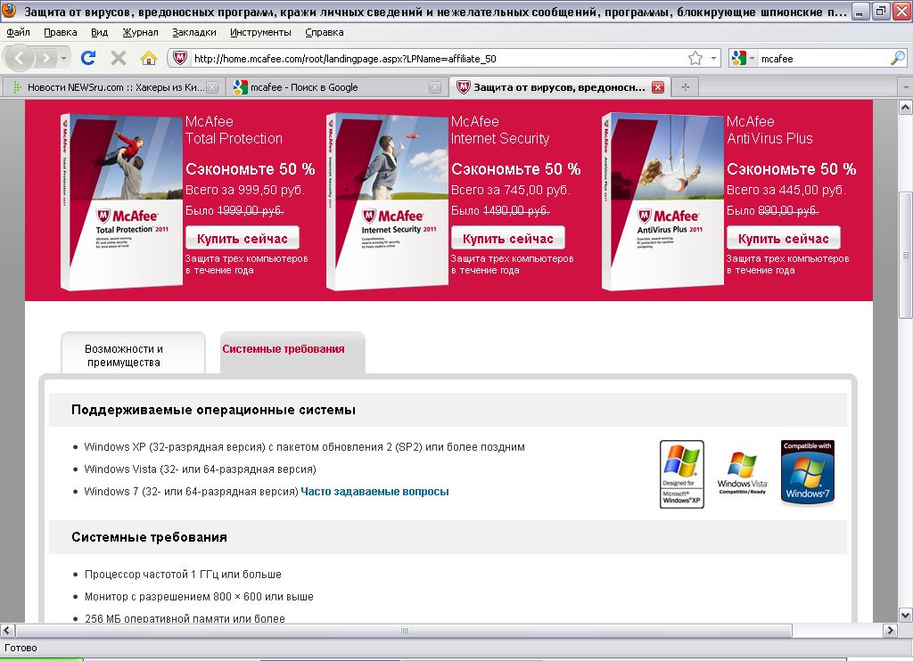Open the Правка menu

pyautogui.click(x=61, y=33)
